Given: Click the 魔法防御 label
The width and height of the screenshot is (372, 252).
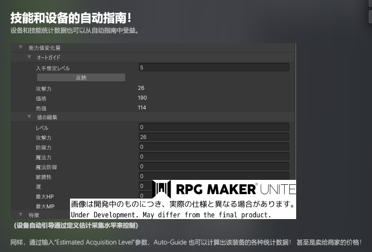Looking at the screenshot, I should [46, 167].
